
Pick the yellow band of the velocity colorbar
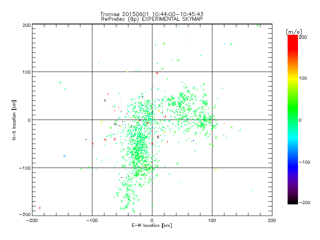293,78
